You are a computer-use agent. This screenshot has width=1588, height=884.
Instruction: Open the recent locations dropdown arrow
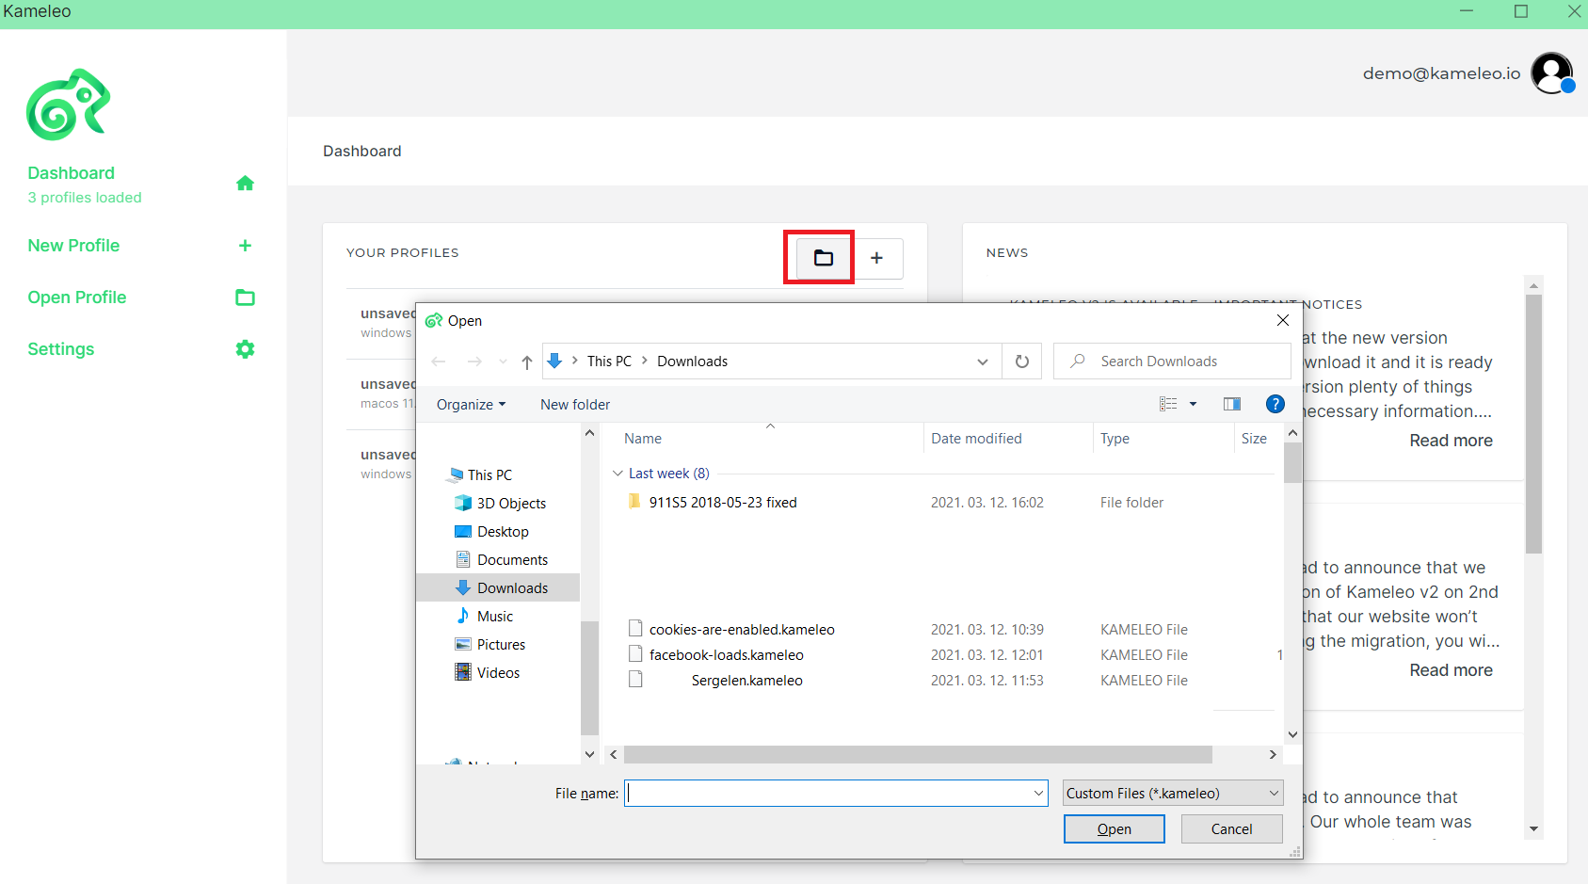(503, 362)
